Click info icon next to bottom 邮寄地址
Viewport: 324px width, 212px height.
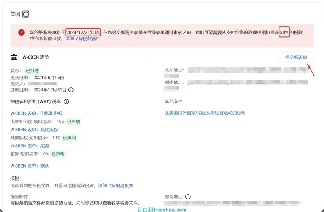(x=188, y=197)
